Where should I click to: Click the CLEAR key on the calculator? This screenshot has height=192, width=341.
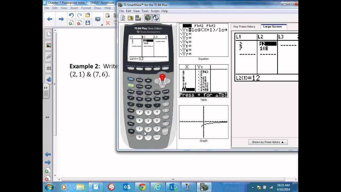point(165,91)
